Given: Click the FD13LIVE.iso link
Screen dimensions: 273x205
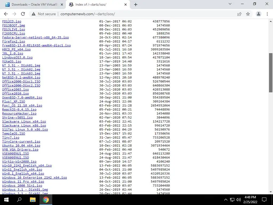Looking at the screenshot, I should click(x=14, y=29).
